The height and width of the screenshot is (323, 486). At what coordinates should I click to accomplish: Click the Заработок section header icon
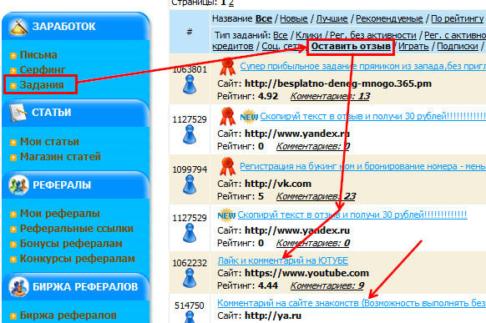(x=19, y=26)
